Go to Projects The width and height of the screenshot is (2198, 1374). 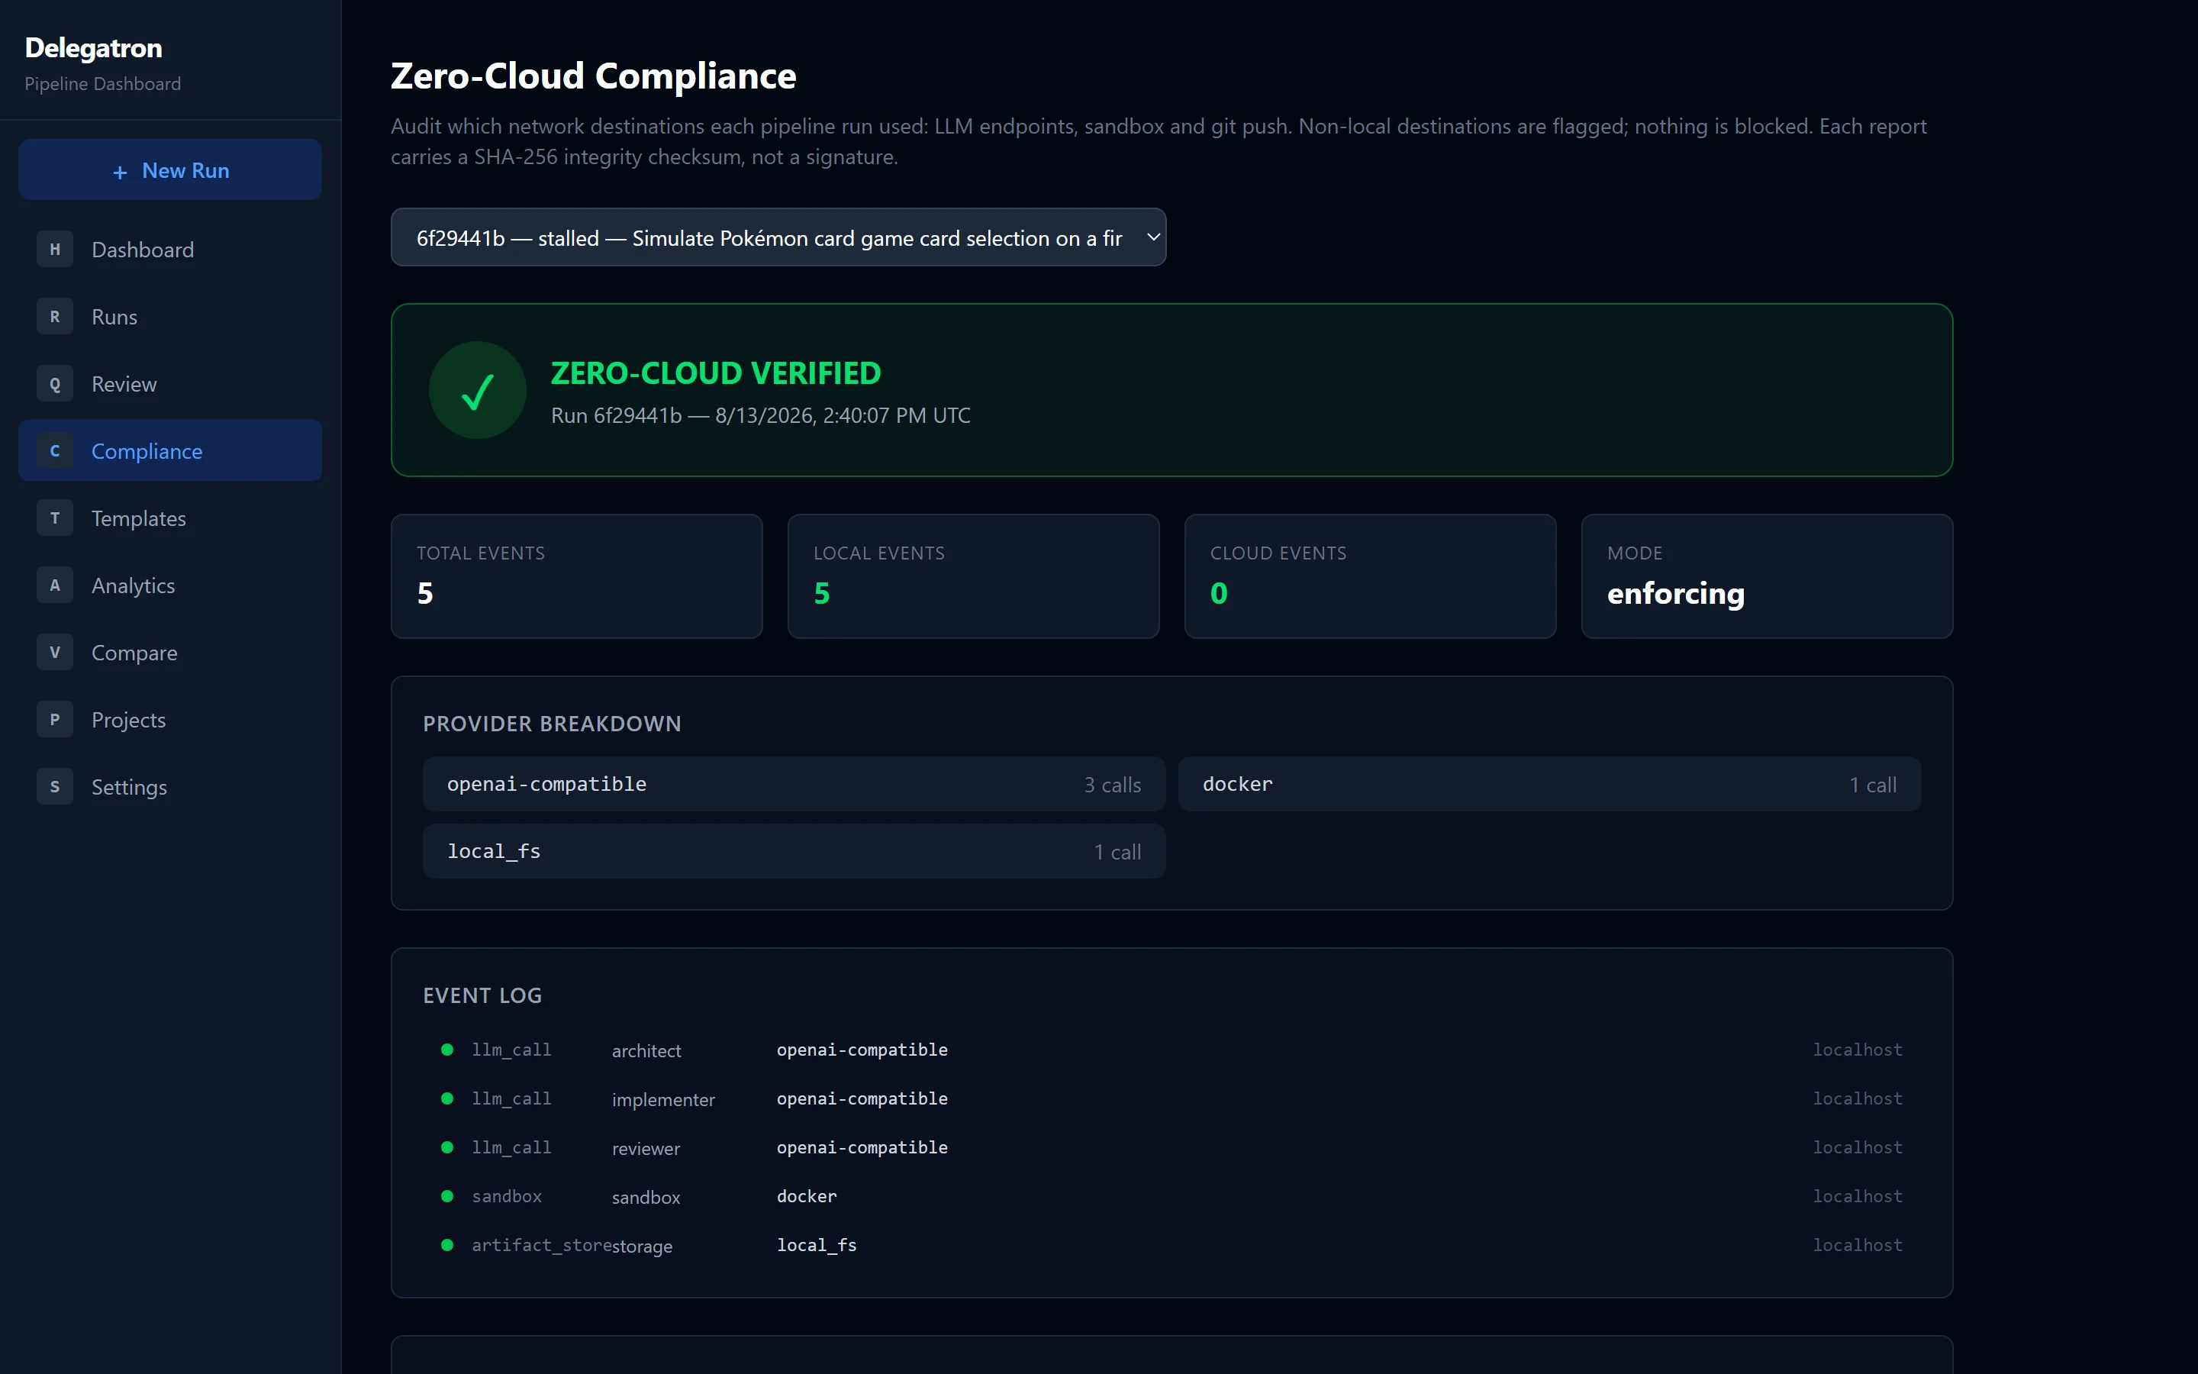[170, 720]
